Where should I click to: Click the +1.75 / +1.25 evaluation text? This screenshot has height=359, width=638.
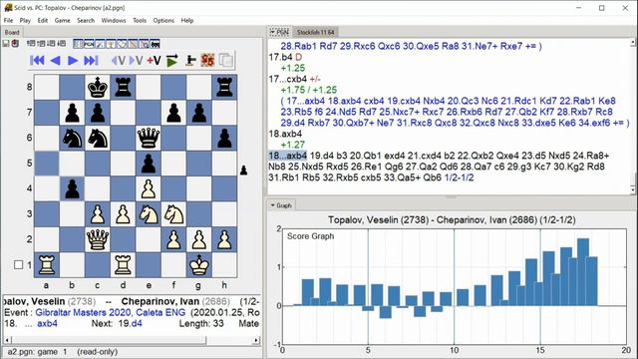[309, 90]
